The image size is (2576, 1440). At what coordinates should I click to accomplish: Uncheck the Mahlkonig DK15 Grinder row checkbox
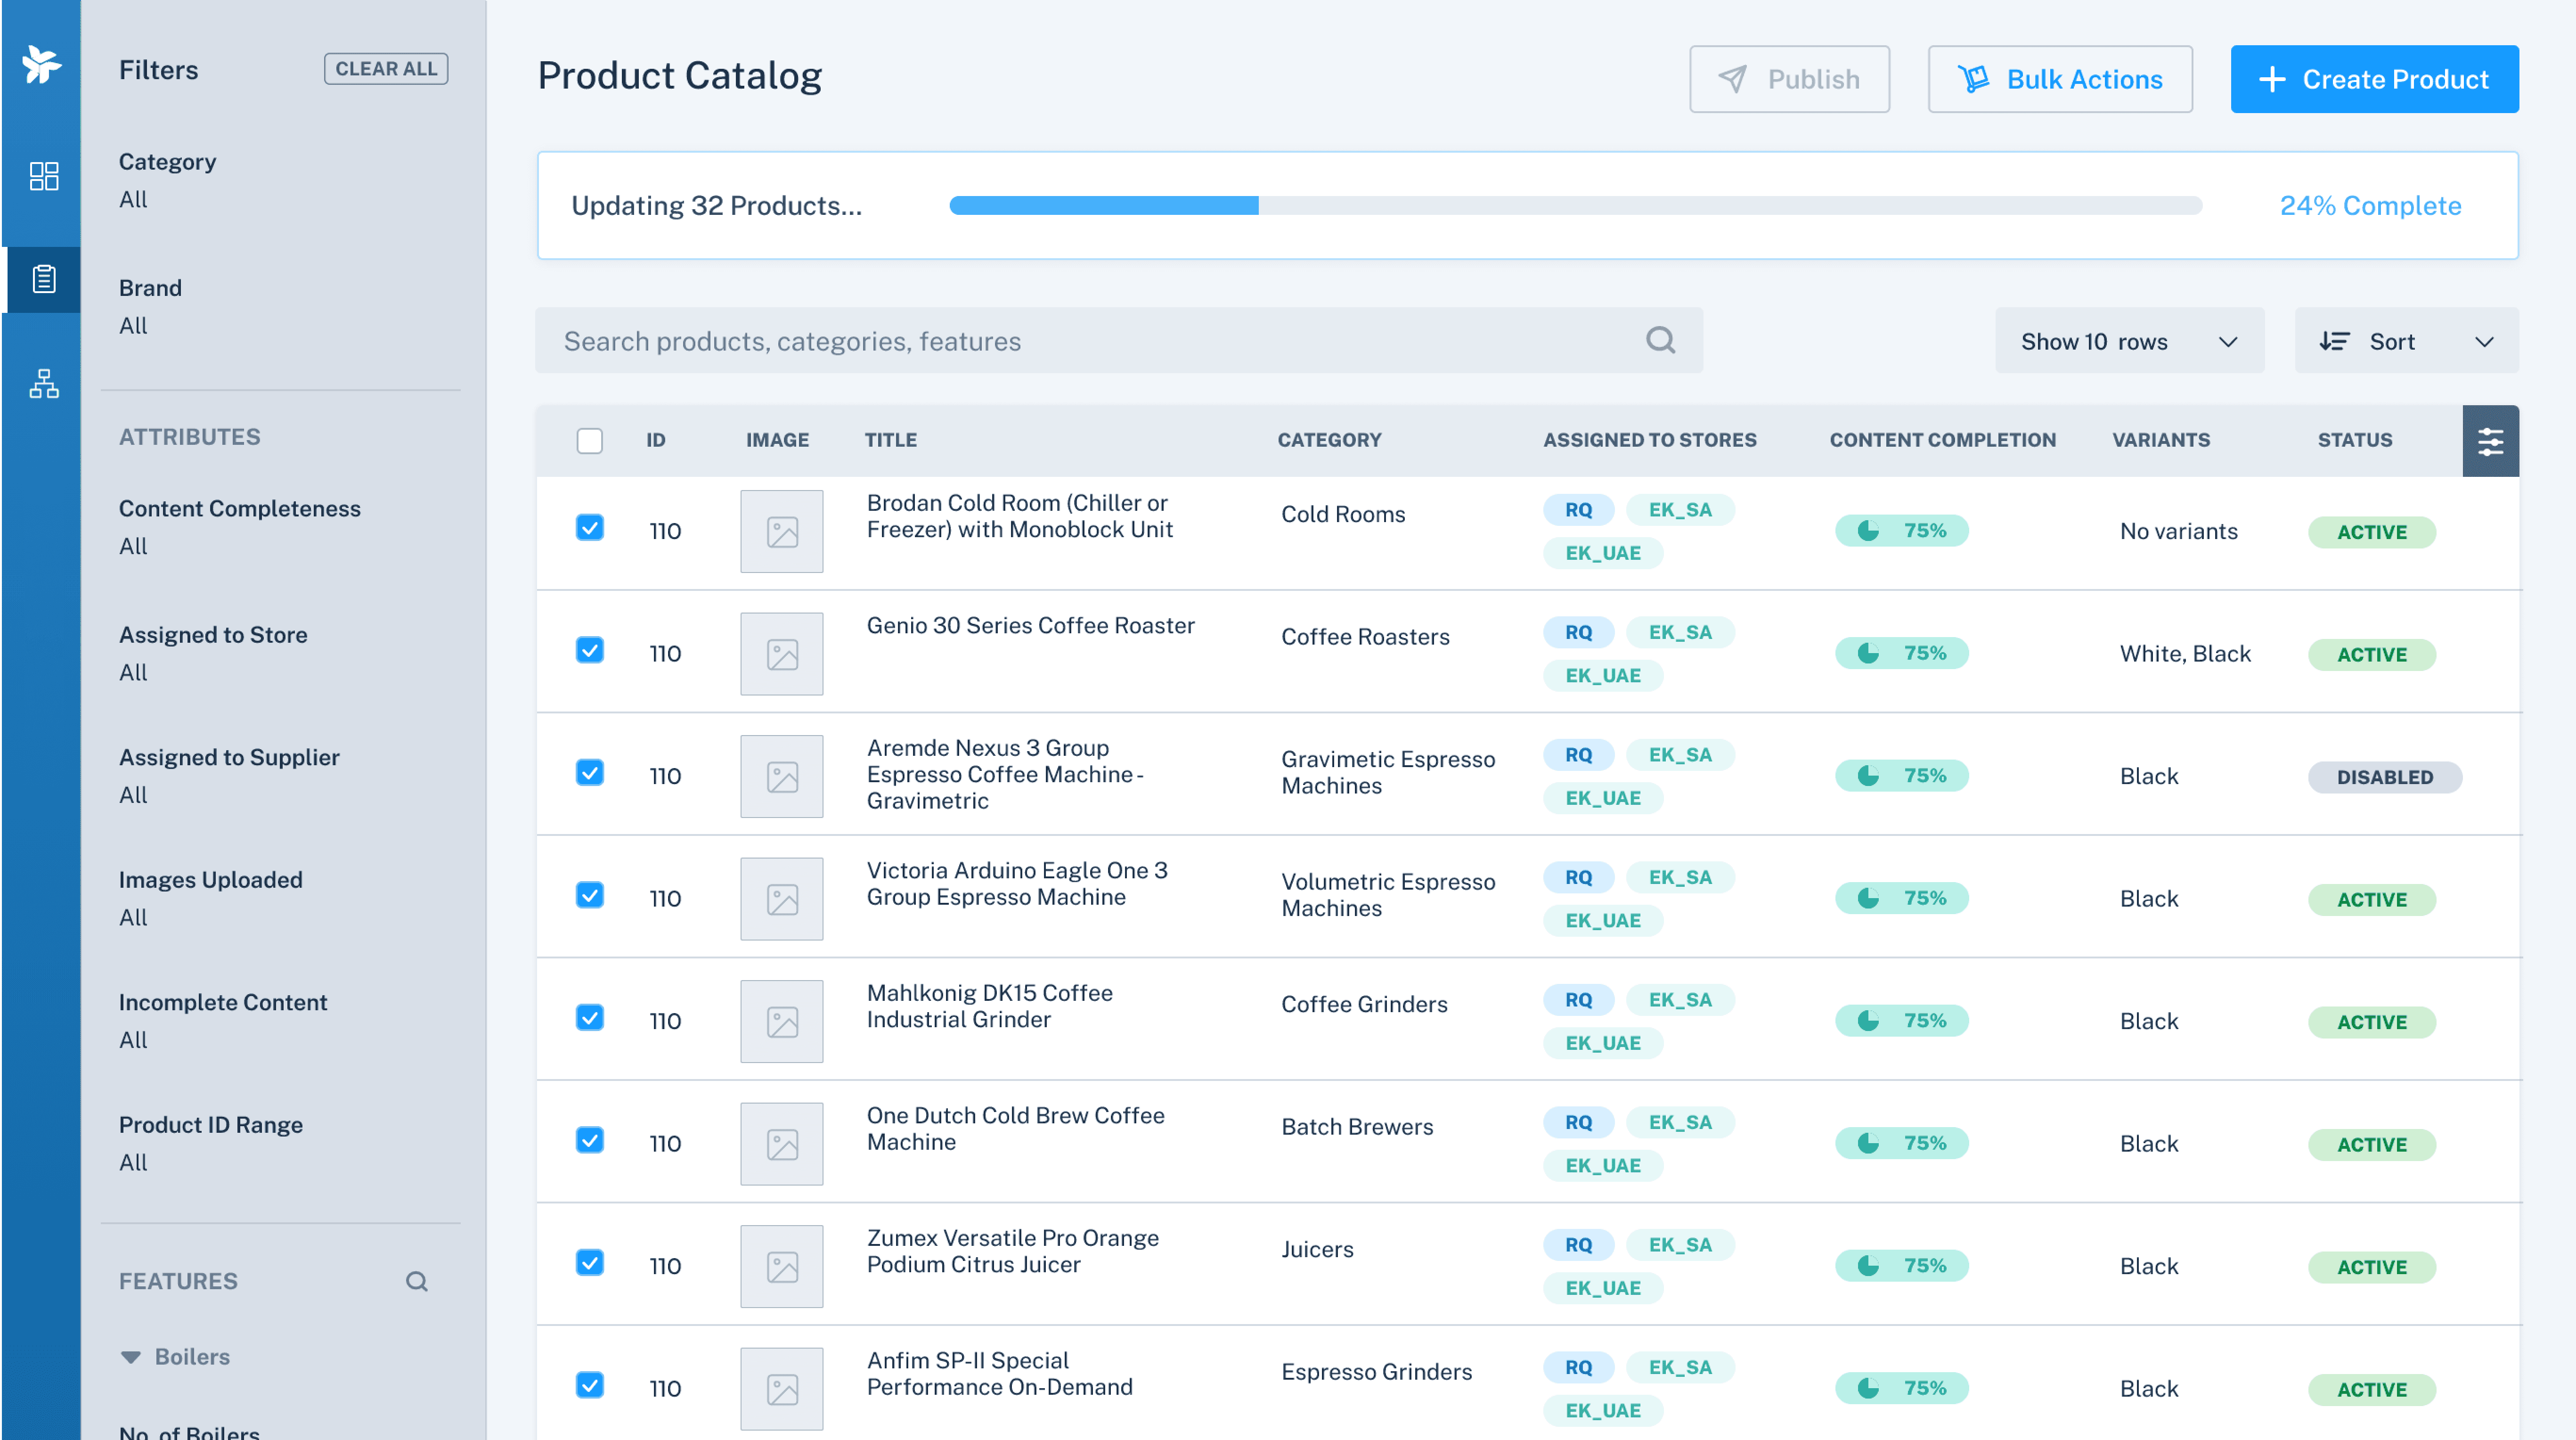[x=590, y=1018]
